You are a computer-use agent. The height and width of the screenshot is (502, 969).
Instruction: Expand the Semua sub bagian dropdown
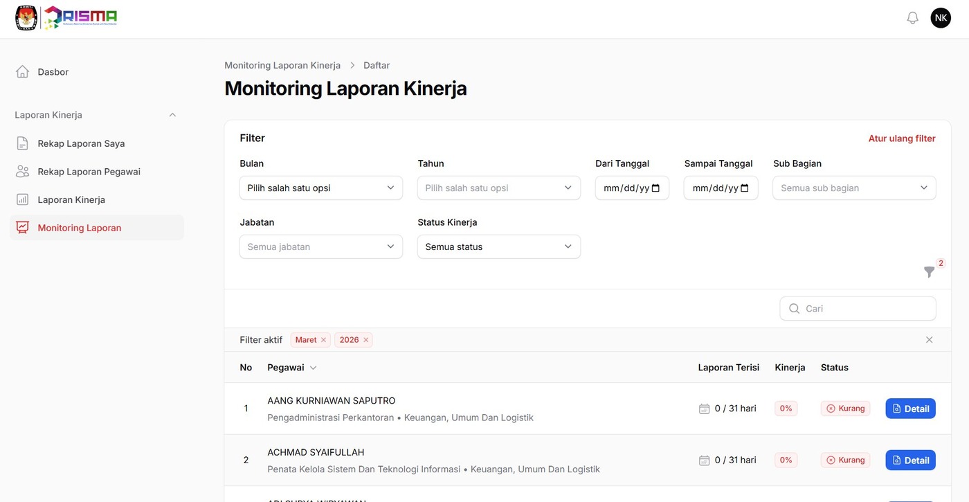pos(854,188)
